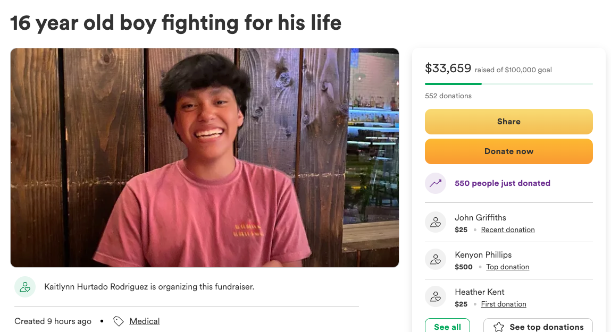Image resolution: width=611 pixels, height=332 pixels.
Task: Select Heather Kent's donor avatar icon
Action: point(436,297)
